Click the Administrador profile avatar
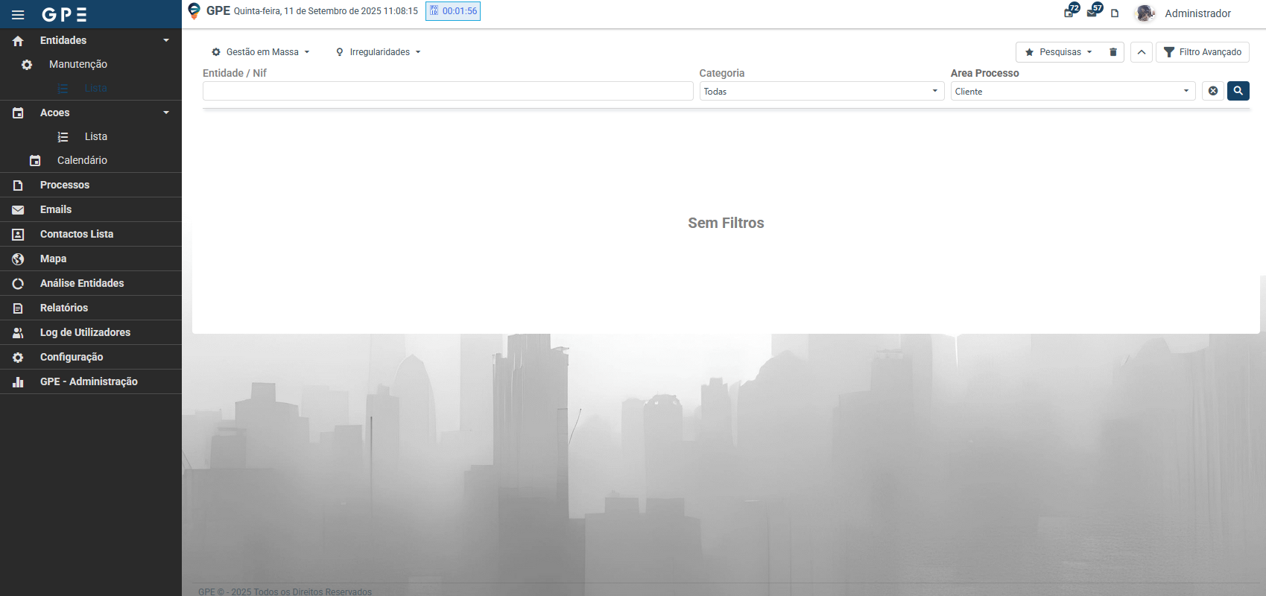The image size is (1266, 596). (1145, 13)
